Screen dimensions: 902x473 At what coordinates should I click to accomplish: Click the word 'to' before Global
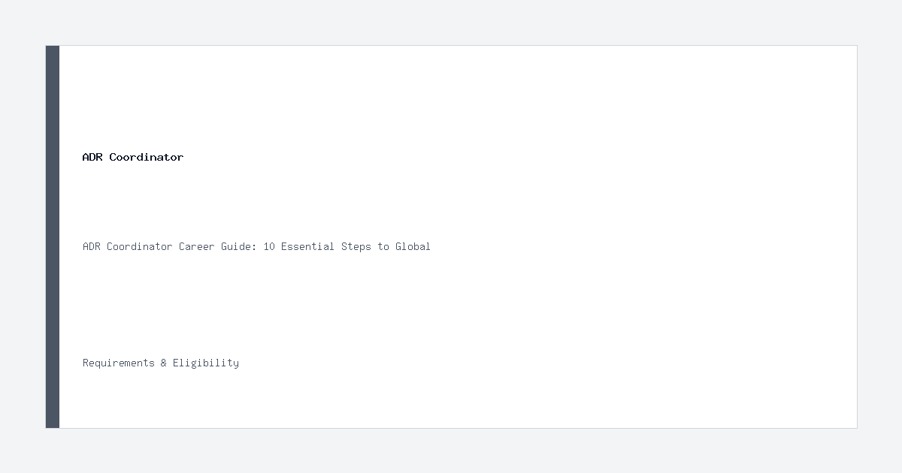click(x=383, y=246)
